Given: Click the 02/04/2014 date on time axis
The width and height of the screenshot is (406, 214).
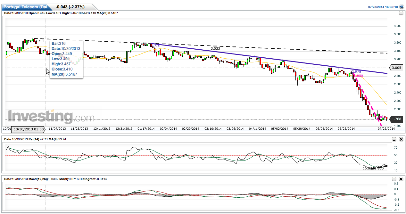Looking at the screenshot, I should click(x=169, y=129).
